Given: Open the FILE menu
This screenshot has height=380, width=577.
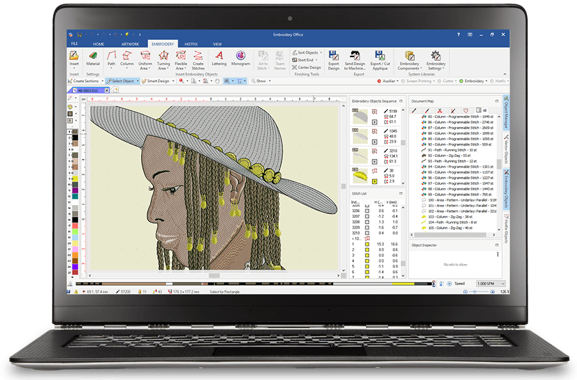Looking at the screenshot, I should 74,44.
